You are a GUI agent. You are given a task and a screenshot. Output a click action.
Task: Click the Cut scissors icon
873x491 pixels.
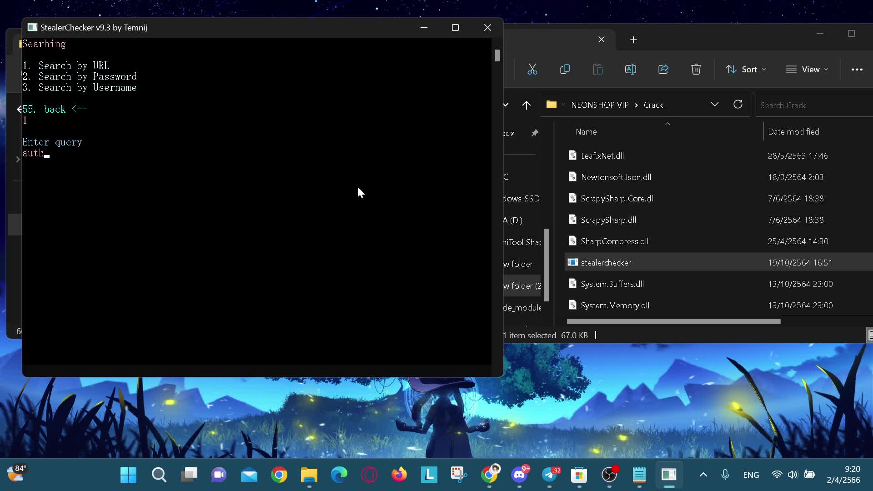pos(532,69)
